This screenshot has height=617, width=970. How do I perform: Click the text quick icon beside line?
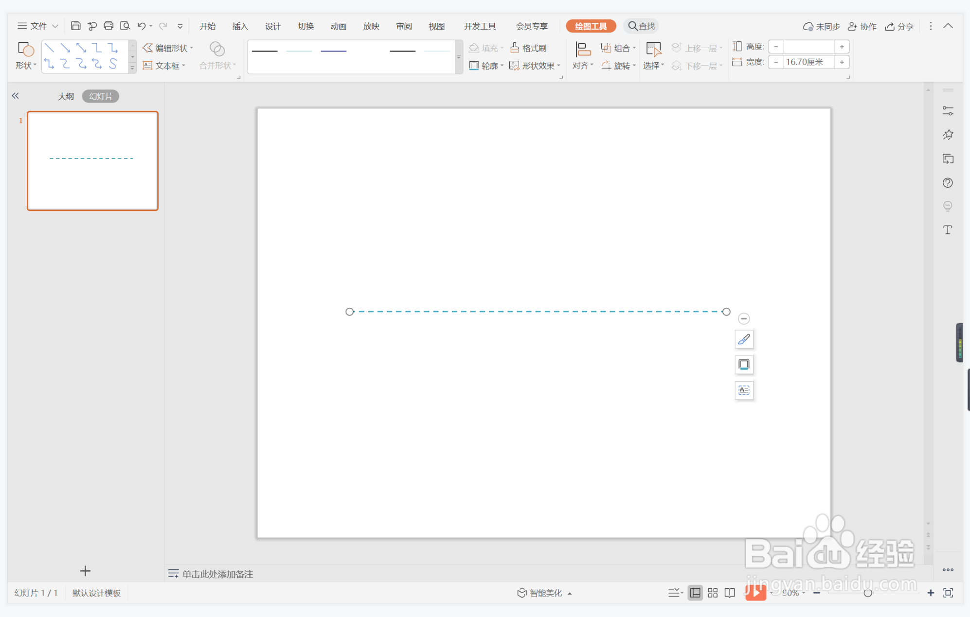pyautogui.click(x=744, y=390)
